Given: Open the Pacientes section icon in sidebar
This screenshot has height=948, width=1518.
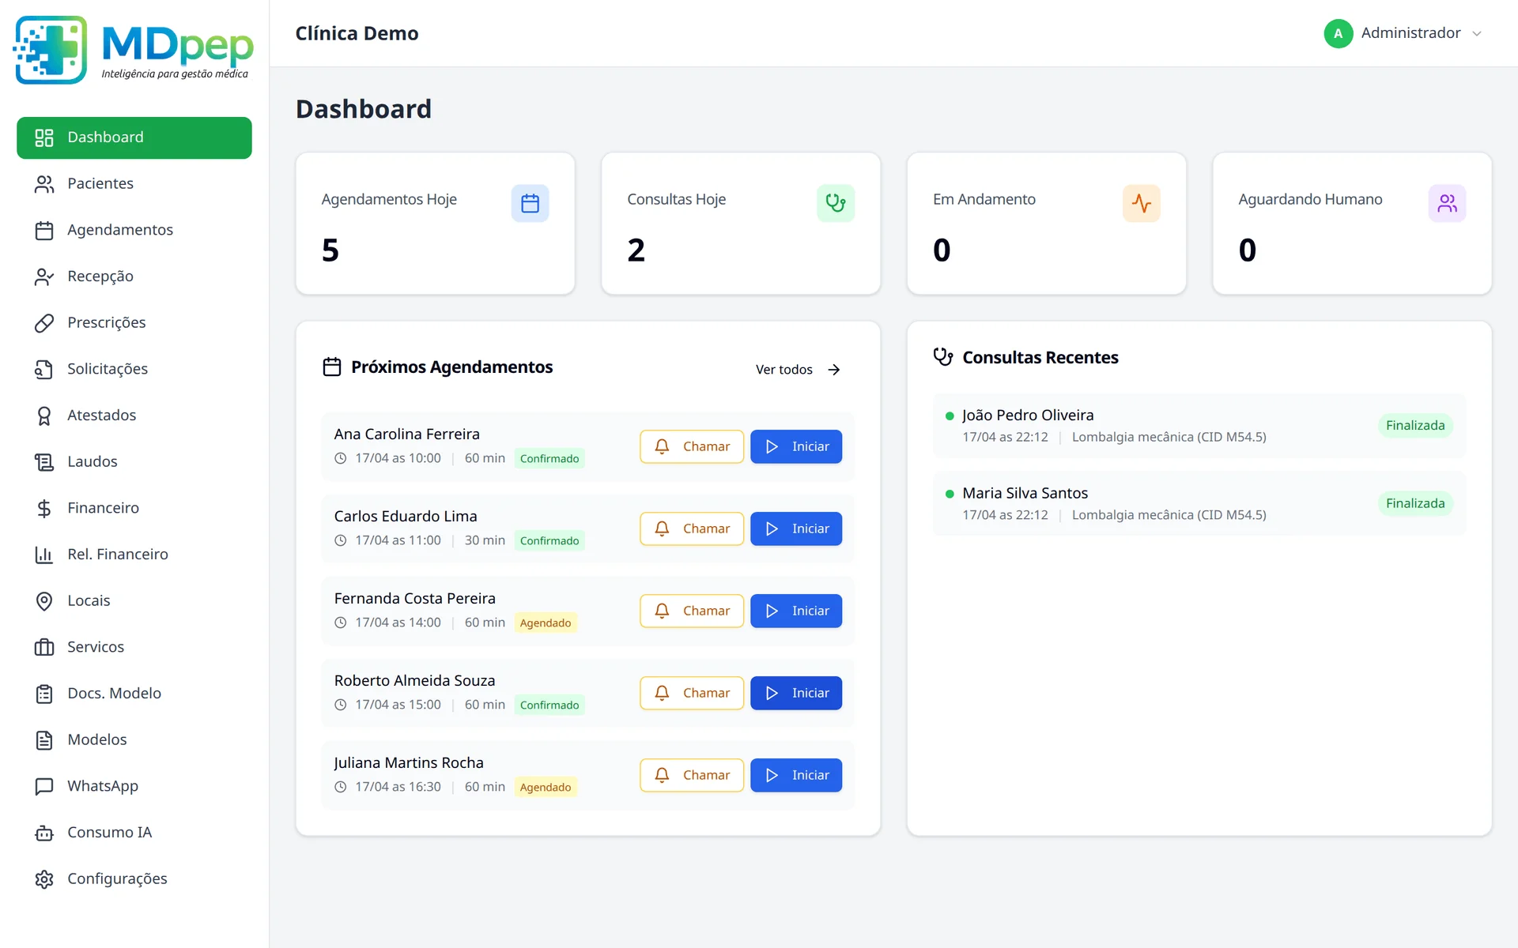Looking at the screenshot, I should (x=45, y=183).
